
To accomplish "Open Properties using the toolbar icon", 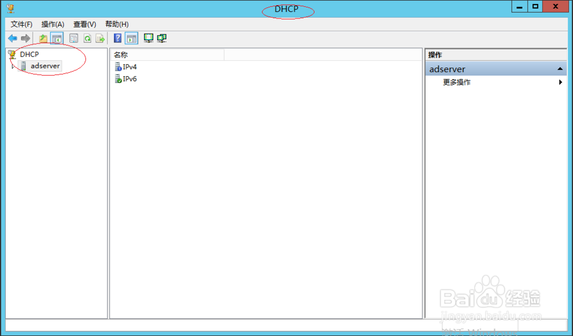I will [73, 38].
